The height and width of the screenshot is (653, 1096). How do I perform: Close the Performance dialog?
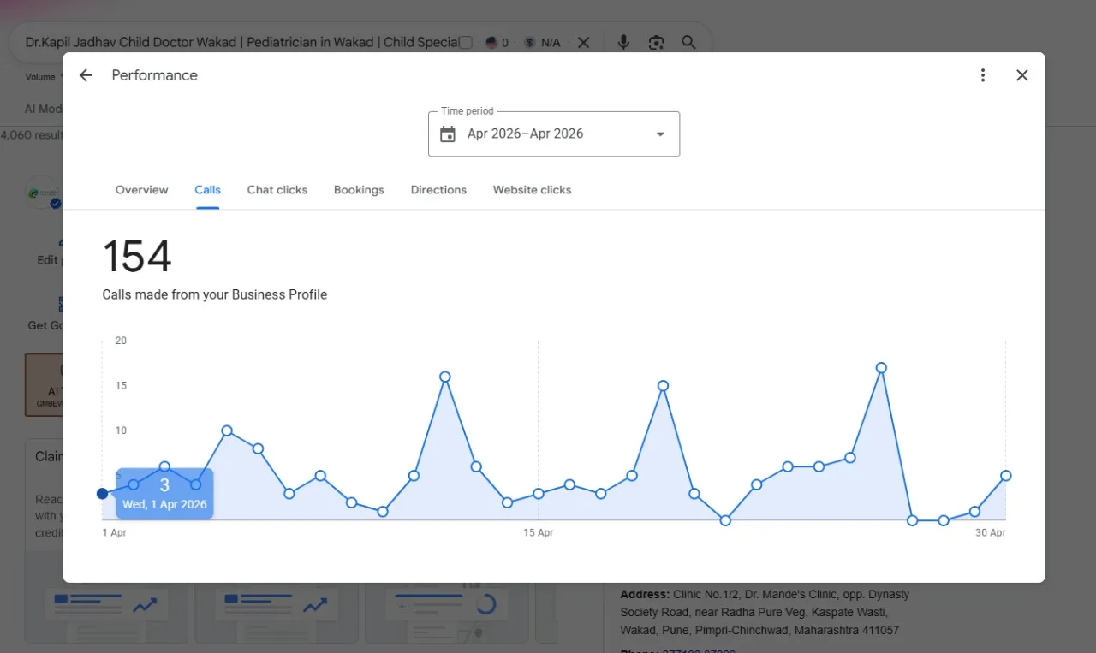(x=1022, y=75)
